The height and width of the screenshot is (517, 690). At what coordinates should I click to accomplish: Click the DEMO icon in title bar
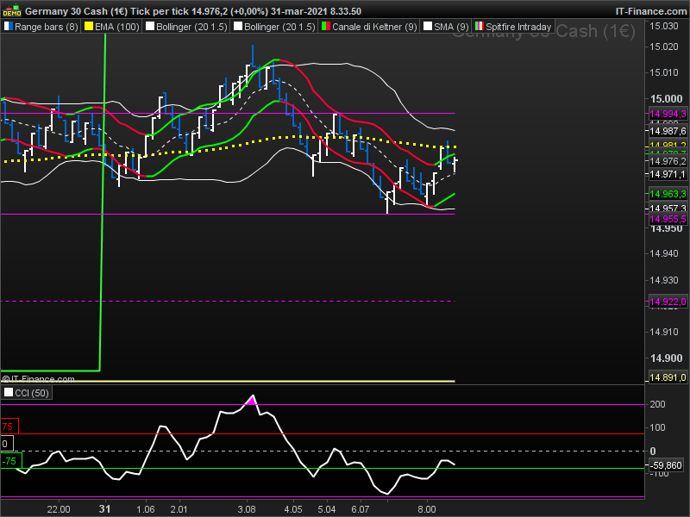click(12, 11)
